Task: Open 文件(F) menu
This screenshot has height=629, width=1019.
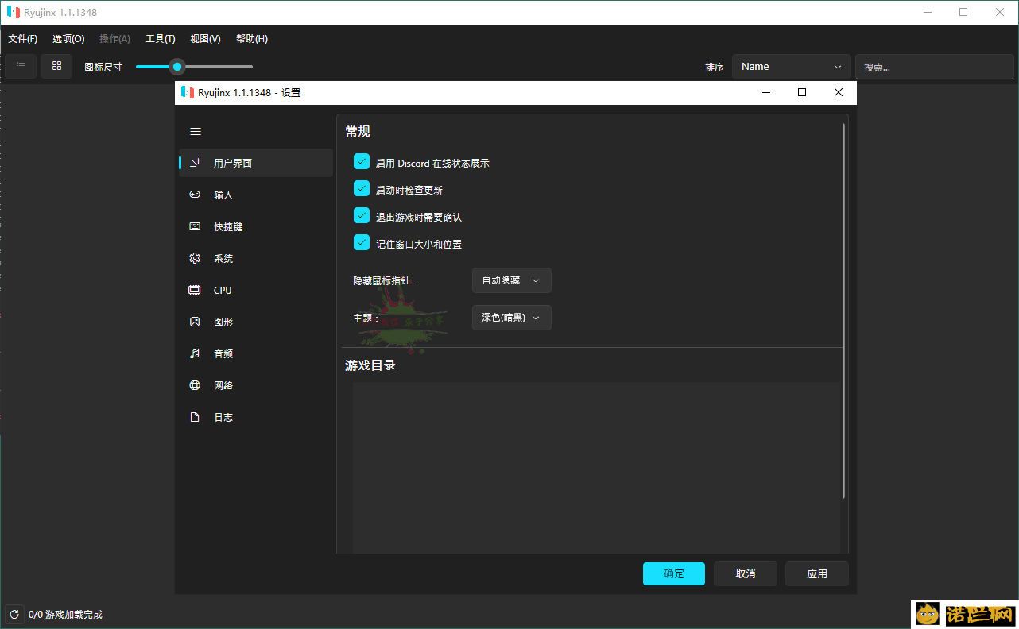Action: (x=23, y=39)
